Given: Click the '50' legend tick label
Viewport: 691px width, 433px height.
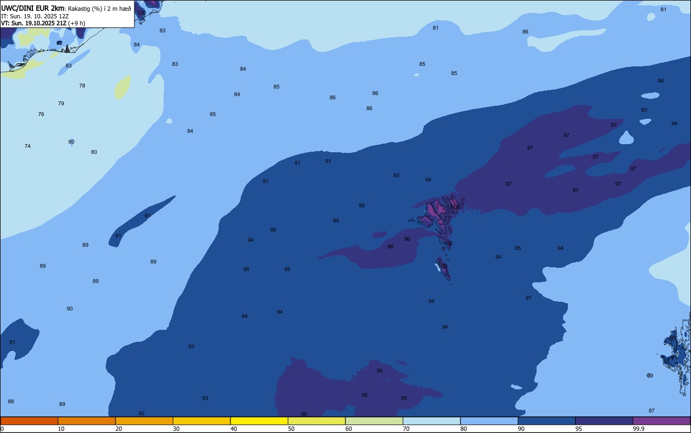Looking at the screenshot, I should (x=291, y=429).
